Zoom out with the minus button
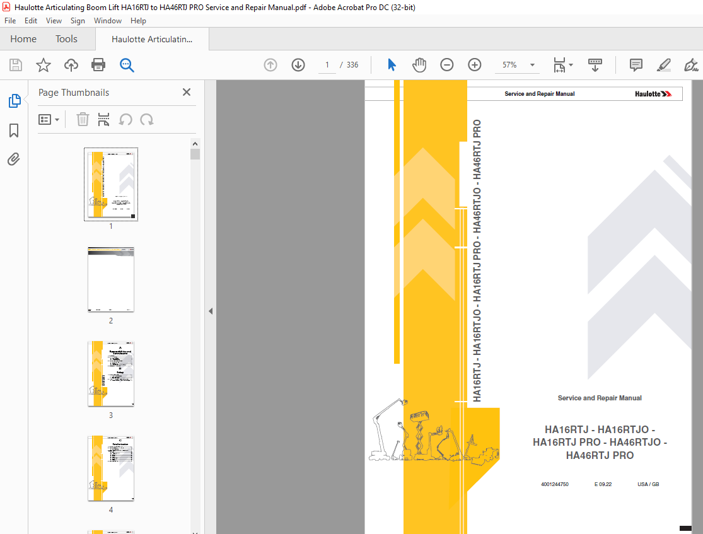Screen dimensions: 703x534 pos(446,65)
